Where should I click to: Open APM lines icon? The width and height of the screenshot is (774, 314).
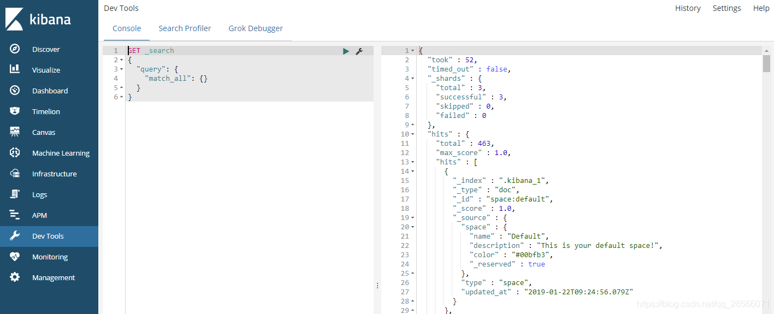pyautogui.click(x=15, y=215)
